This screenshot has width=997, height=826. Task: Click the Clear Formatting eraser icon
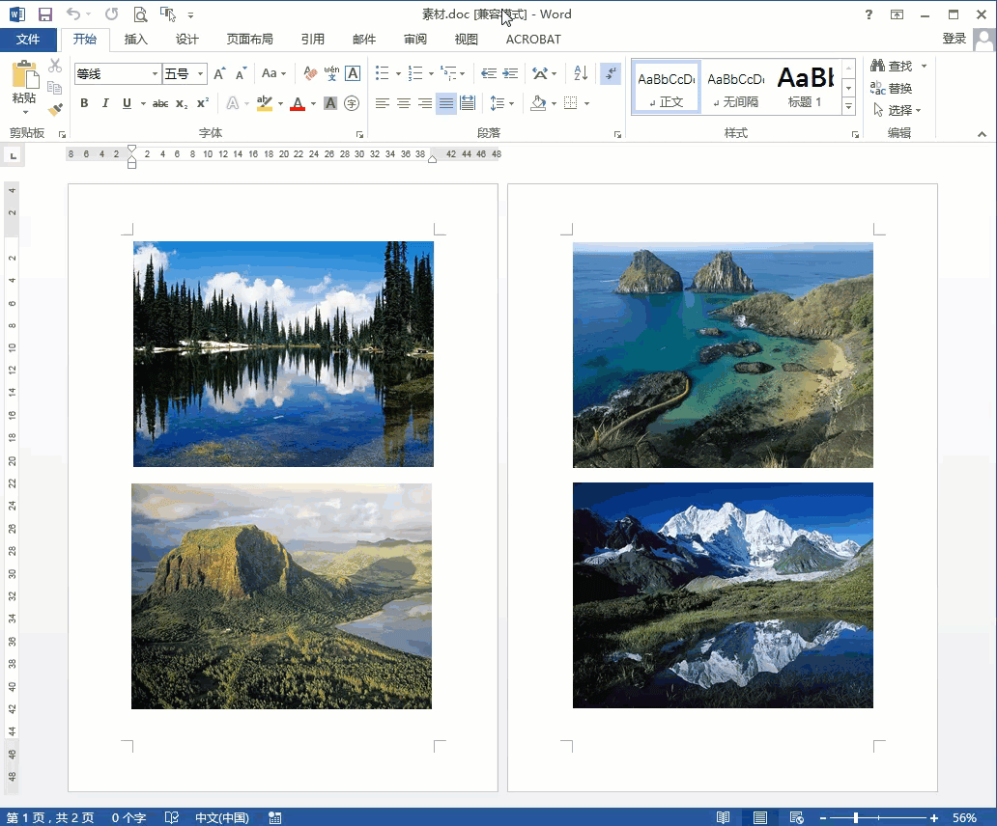pos(310,73)
